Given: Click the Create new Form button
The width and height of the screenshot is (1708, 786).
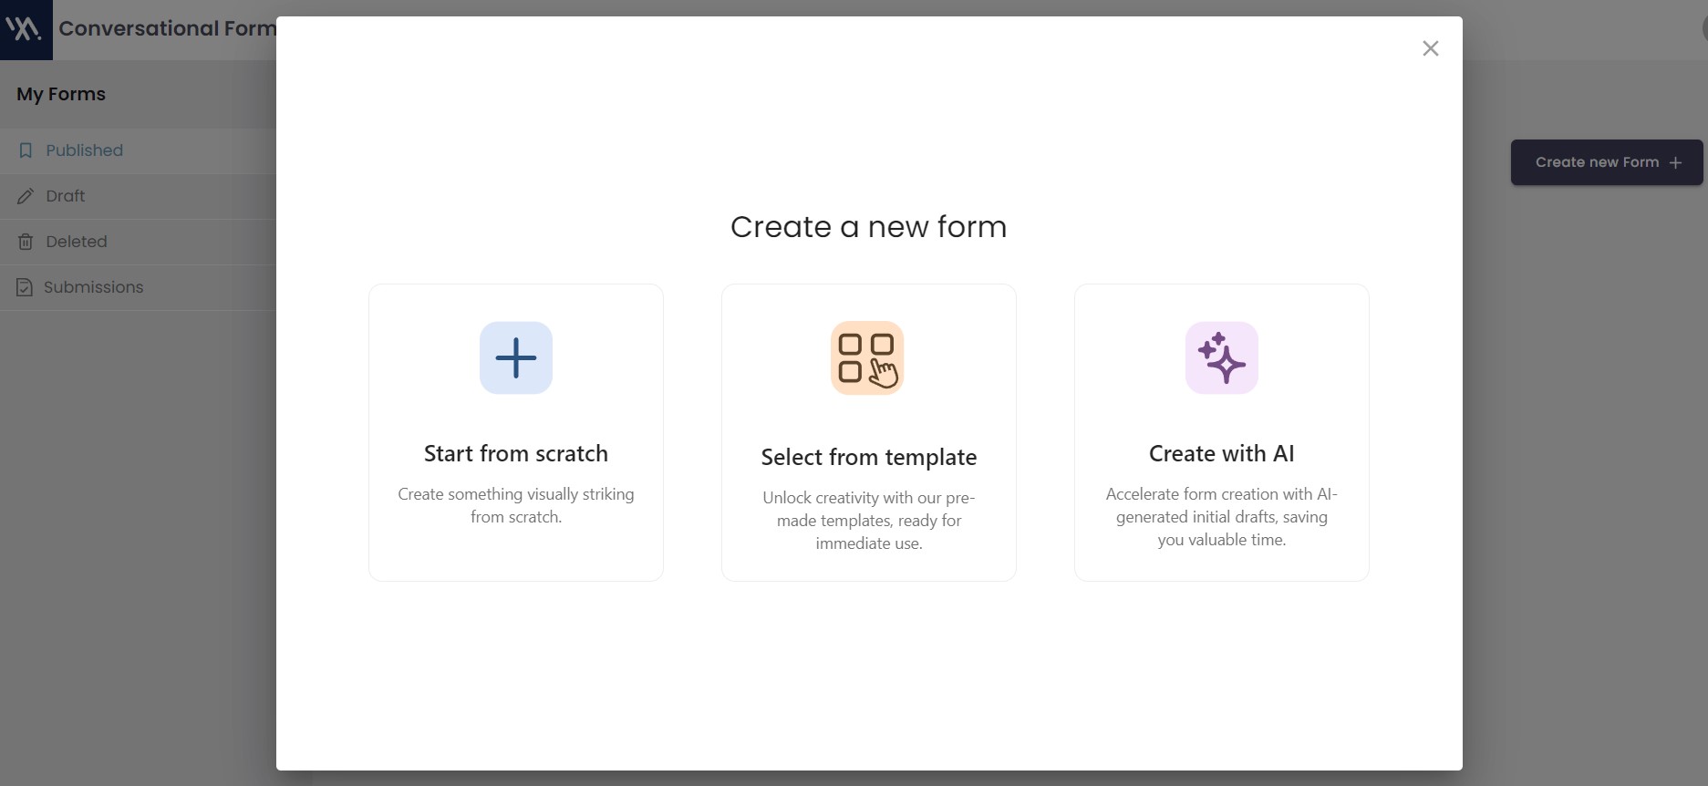Looking at the screenshot, I should 1605,161.
